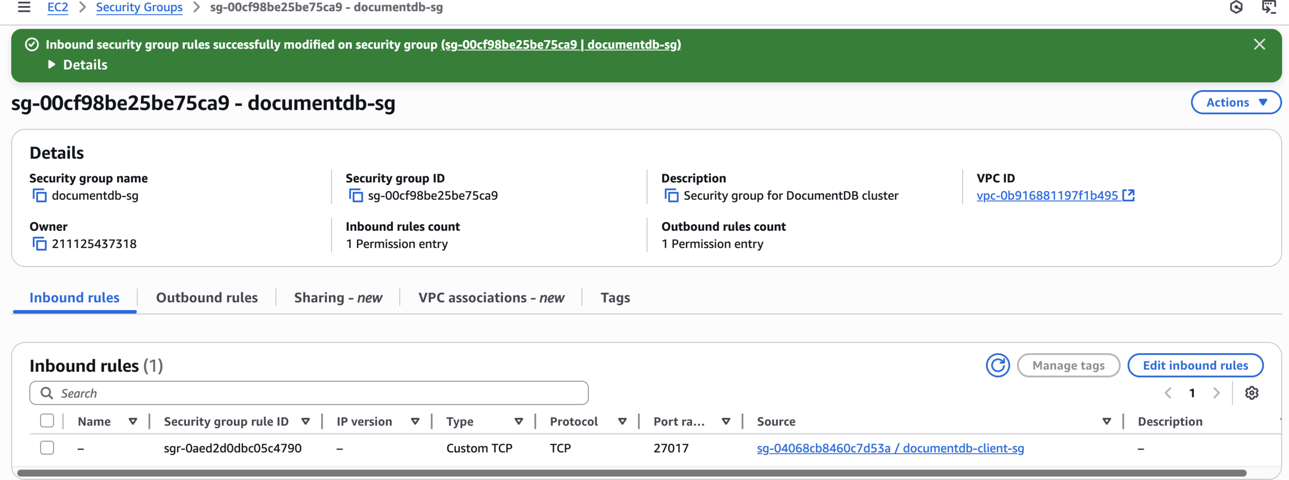Switch to Inbound rules tab
Viewport: 1289px width, 480px height.
(74, 298)
